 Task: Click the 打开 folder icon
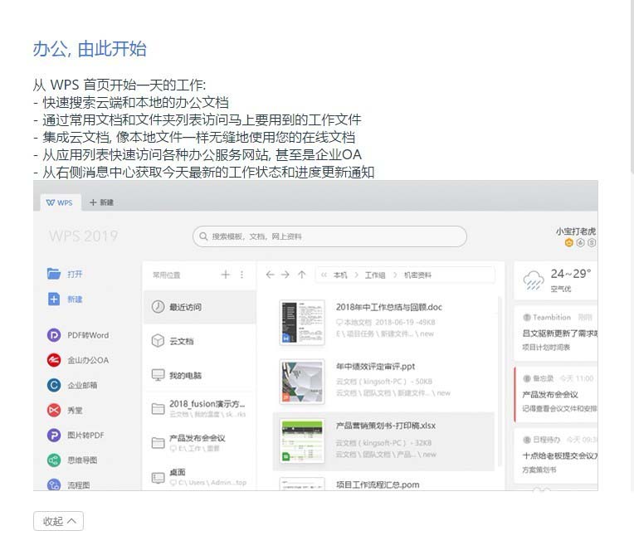54,274
